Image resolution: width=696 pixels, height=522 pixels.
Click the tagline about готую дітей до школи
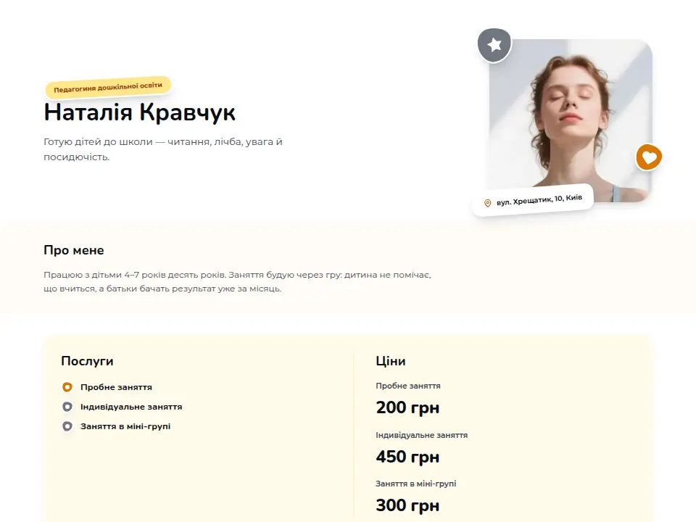tap(163, 149)
